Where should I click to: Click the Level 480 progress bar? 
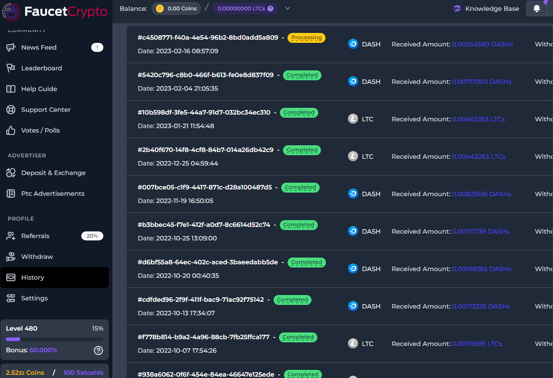point(55,339)
